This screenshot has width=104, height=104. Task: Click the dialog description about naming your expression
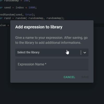point(51,40)
